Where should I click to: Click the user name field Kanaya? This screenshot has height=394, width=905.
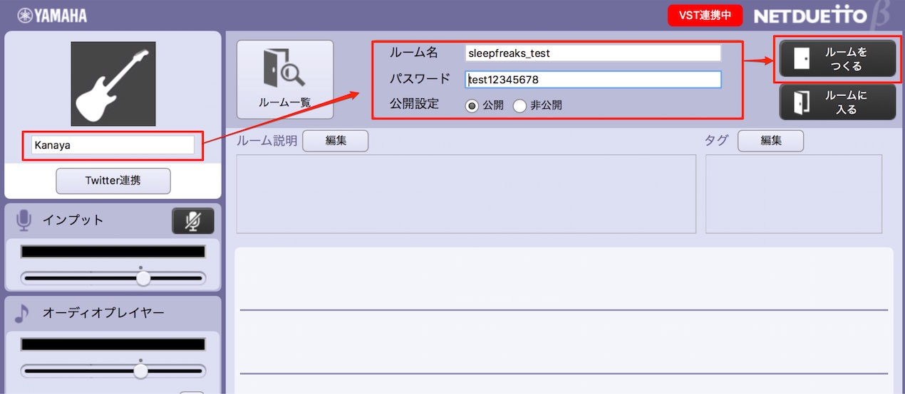(113, 145)
